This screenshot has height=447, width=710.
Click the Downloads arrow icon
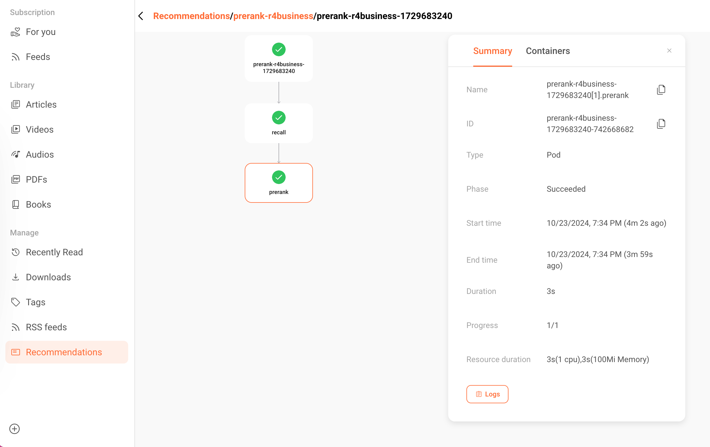(x=15, y=277)
